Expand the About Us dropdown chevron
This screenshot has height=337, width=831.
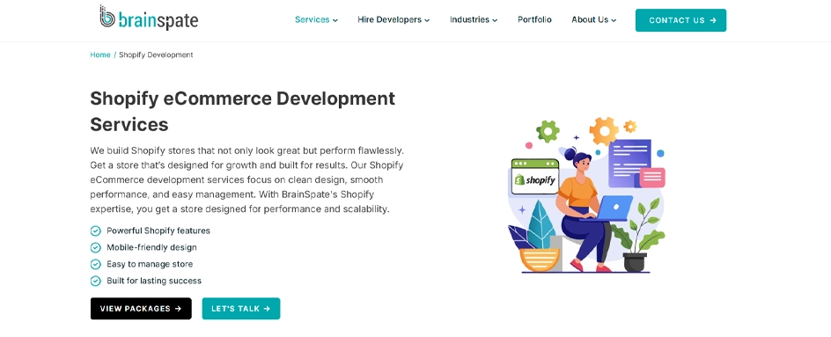[x=614, y=20]
